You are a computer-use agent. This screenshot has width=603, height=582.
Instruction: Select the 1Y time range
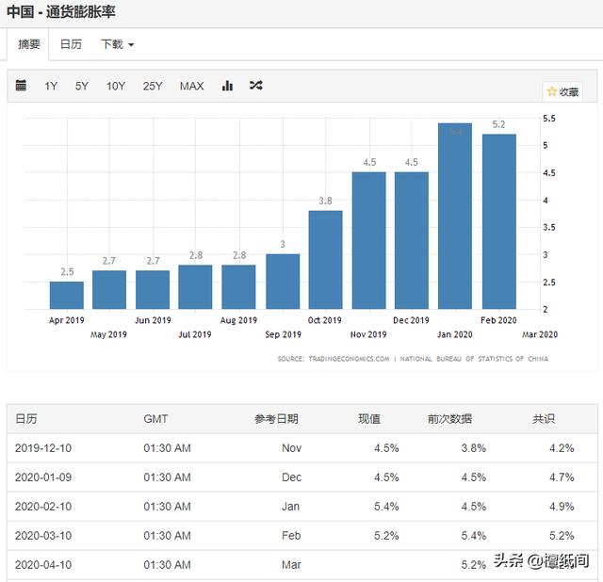tap(51, 86)
